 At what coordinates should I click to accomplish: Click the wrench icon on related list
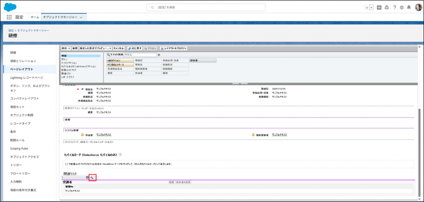[x=92, y=178]
